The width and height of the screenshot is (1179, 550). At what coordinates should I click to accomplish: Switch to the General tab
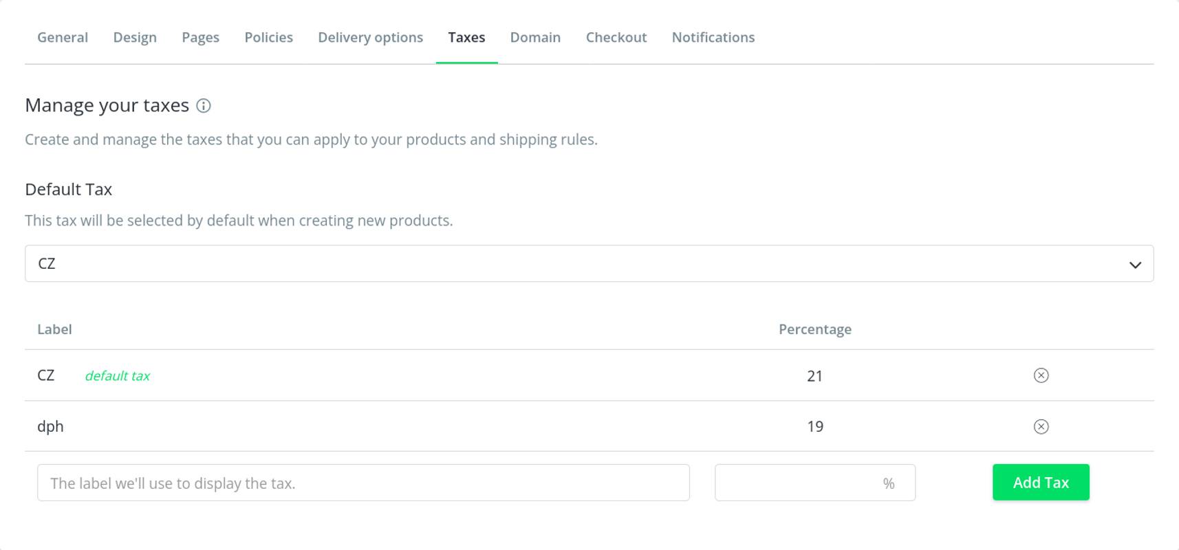click(63, 38)
